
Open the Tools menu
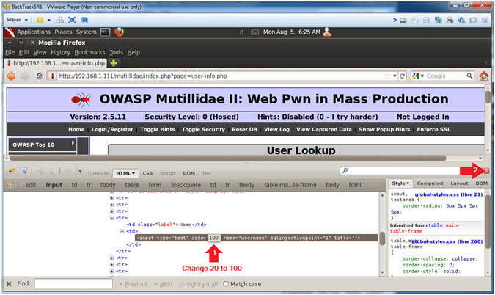(x=116, y=52)
